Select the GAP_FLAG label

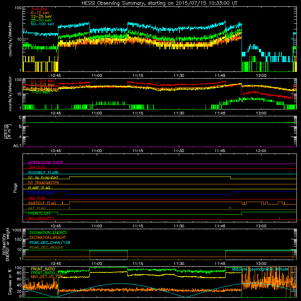[37, 167]
